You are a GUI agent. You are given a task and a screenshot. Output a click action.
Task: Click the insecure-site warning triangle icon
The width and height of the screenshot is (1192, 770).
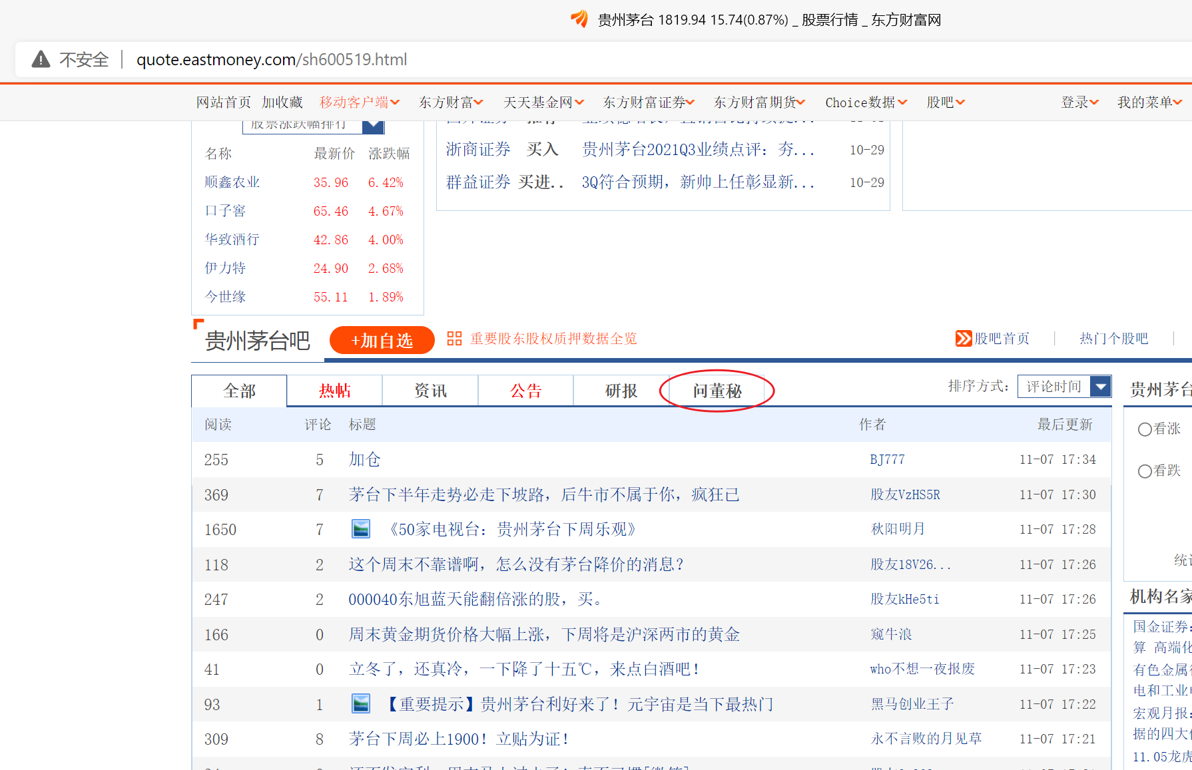click(x=41, y=60)
